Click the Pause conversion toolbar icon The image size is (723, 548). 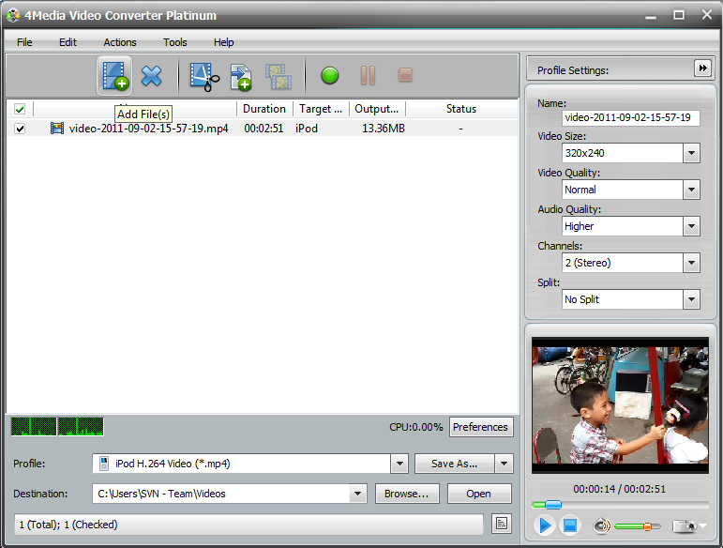(x=368, y=75)
